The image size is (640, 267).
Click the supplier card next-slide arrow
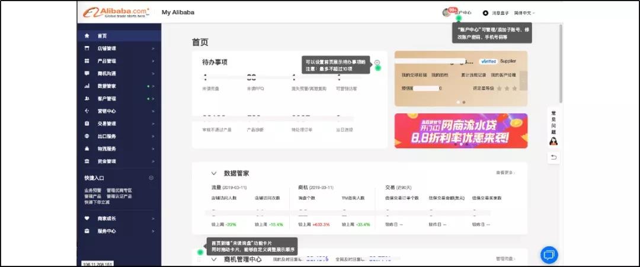coord(523,81)
